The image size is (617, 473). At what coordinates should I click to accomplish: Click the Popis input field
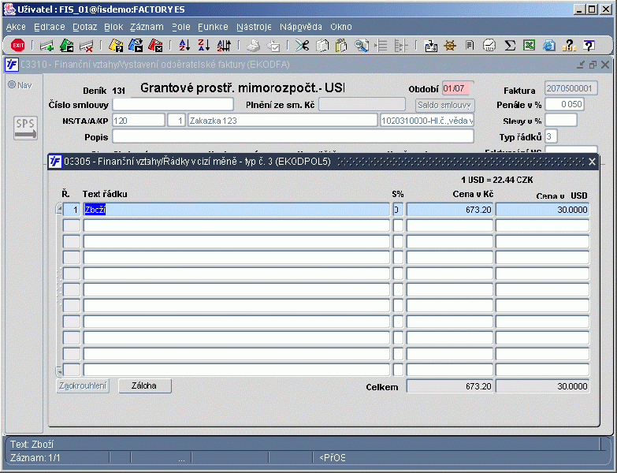293,136
